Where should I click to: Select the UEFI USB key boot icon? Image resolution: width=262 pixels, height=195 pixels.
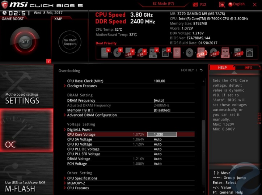point(153,52)
